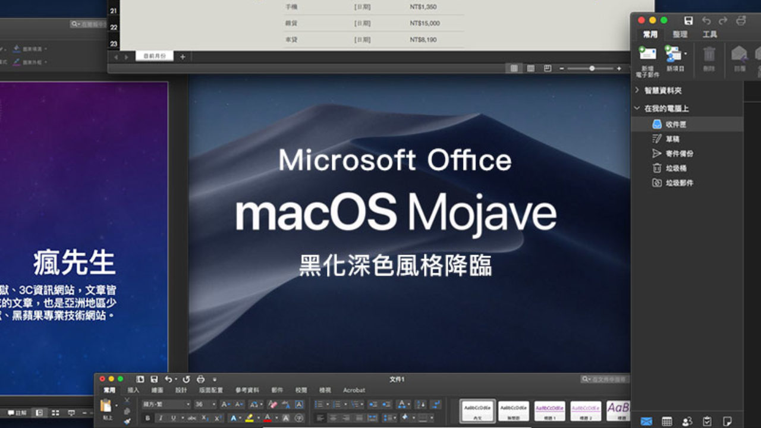Toggle Italic in Word
Screen dimensions: 761x428
click(161, 418)
